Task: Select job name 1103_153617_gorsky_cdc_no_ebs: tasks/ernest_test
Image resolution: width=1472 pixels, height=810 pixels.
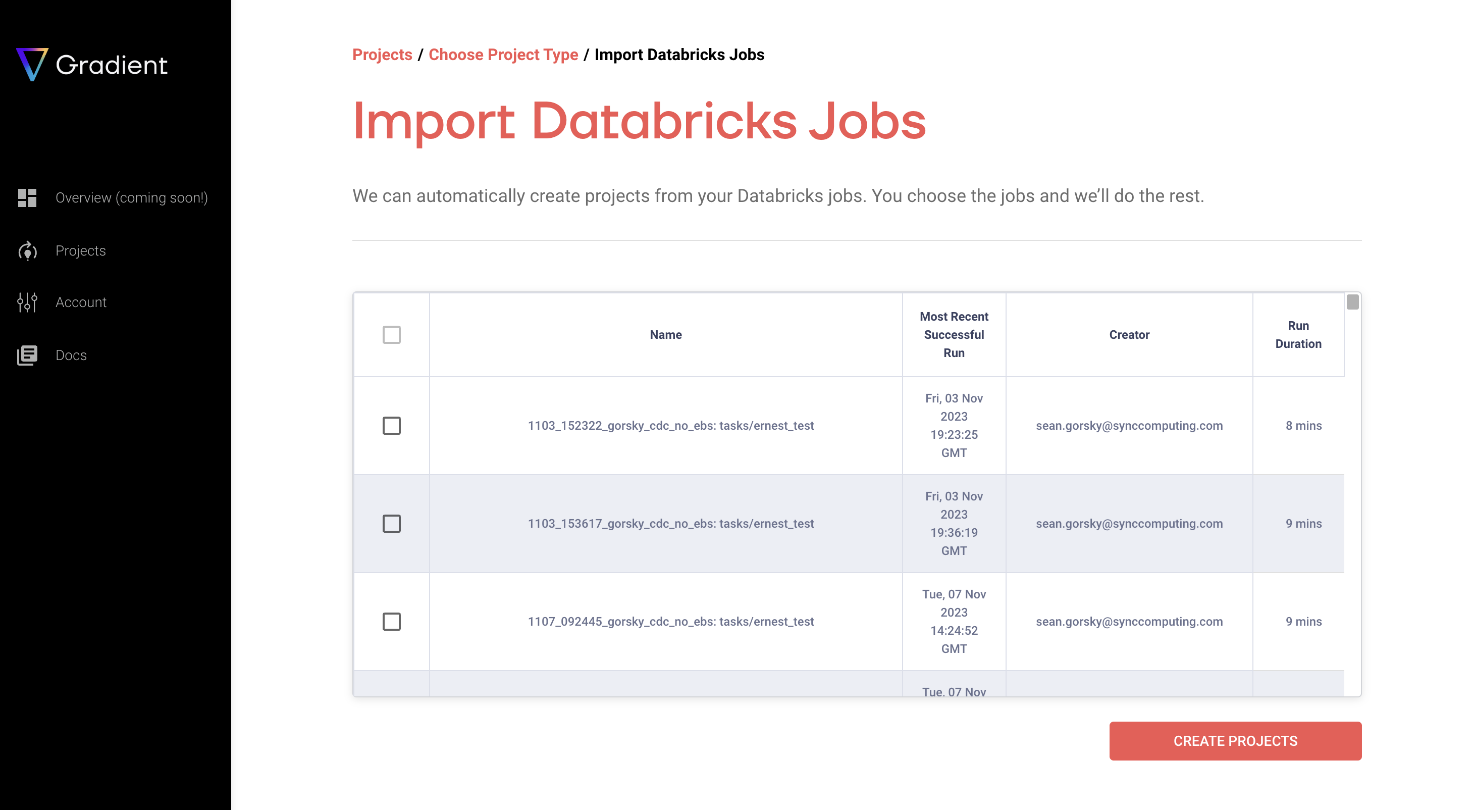Action: click(671, 523)
